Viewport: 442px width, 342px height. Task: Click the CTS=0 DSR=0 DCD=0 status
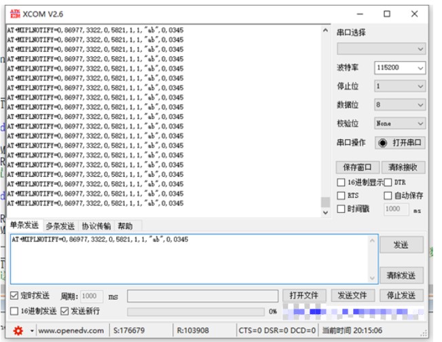[277, 330]
